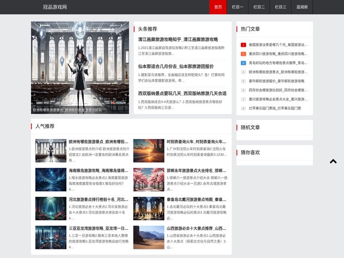Viewport: 344px width, 258px height.
Task: Open article title 海南猴岛旅游攻略
Action: coord(98,171)
